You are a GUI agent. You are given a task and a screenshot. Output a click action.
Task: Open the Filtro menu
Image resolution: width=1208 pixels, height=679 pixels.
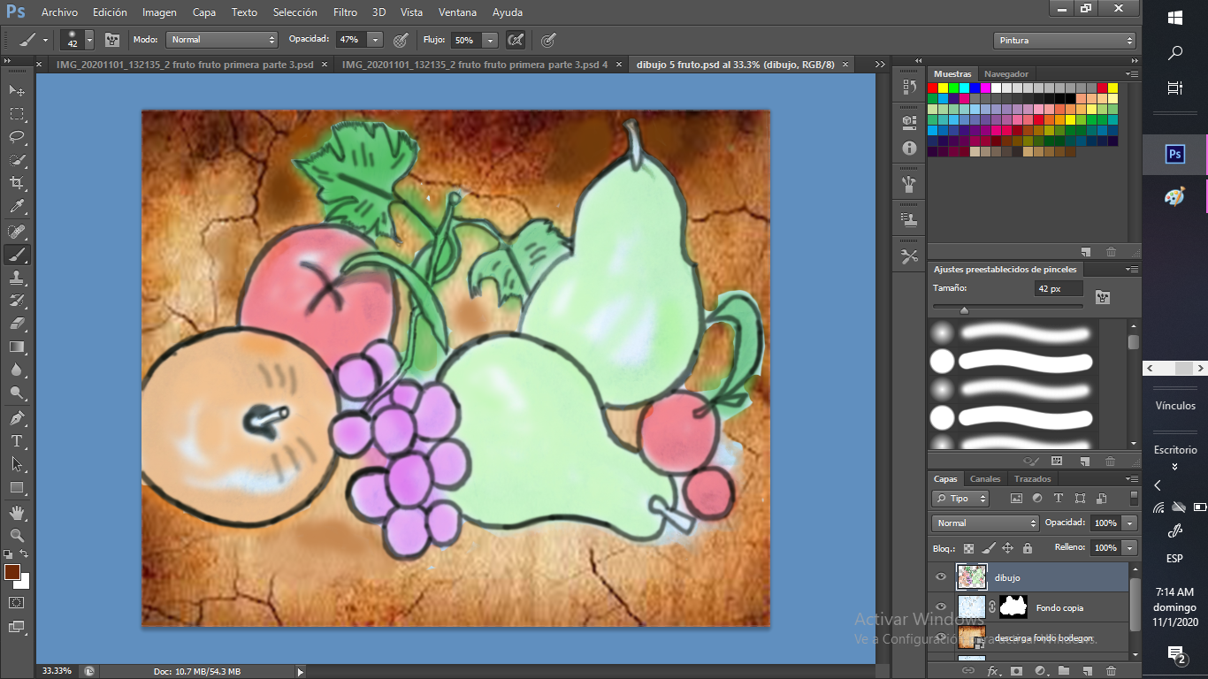click(345, 12)
